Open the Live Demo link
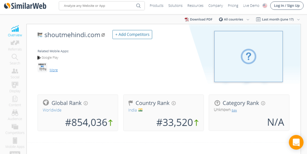 [x=251, y=6]
